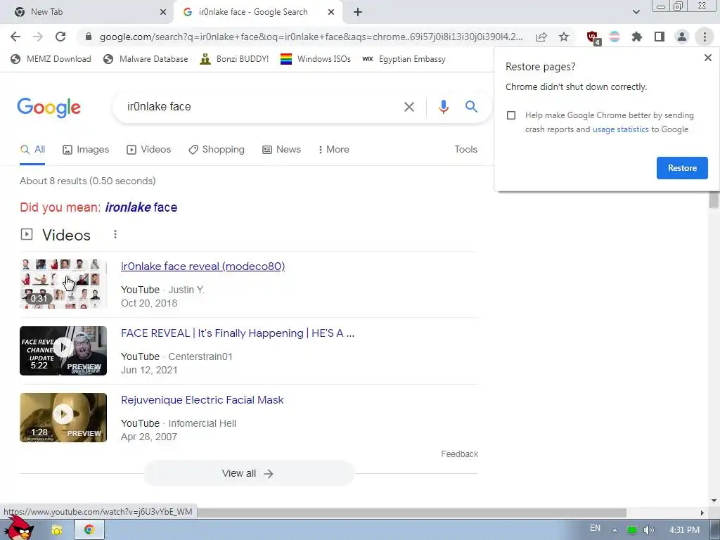Close the New Tab tab
The height and width of the screenshot is (540, 720).
click(x=163, y=12)
